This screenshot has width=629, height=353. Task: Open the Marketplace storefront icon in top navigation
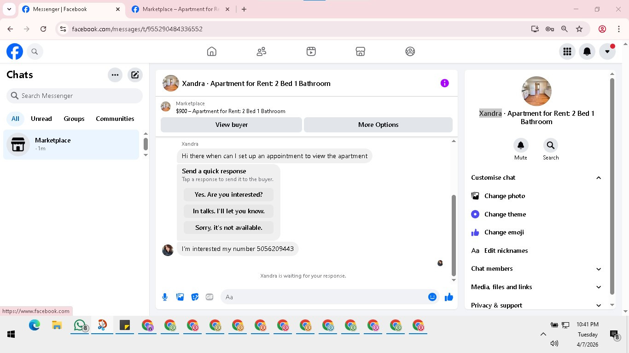click(361, 51)
